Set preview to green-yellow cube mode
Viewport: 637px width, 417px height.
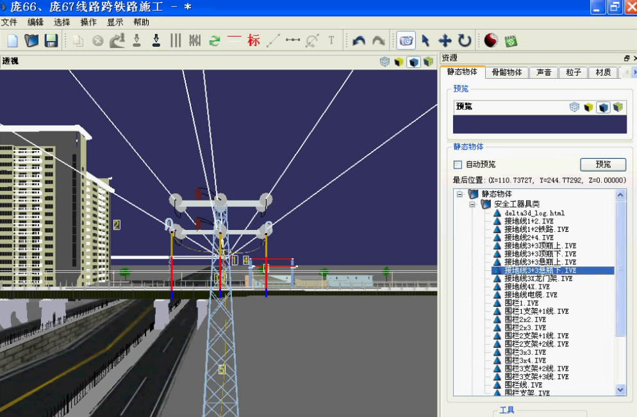[x=618, y=107]
